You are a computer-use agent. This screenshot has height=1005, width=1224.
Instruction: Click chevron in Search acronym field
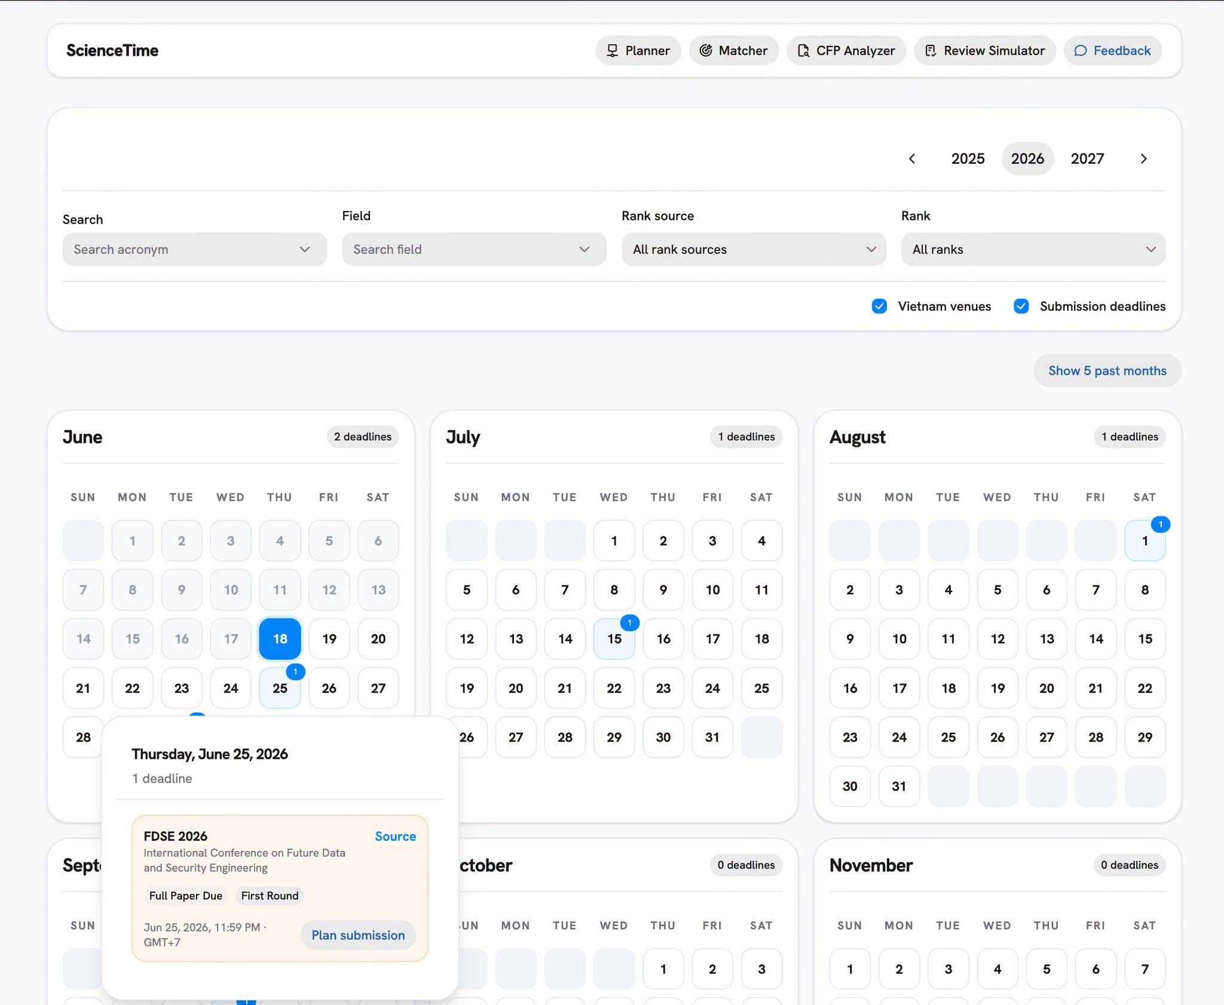point(305,249)
